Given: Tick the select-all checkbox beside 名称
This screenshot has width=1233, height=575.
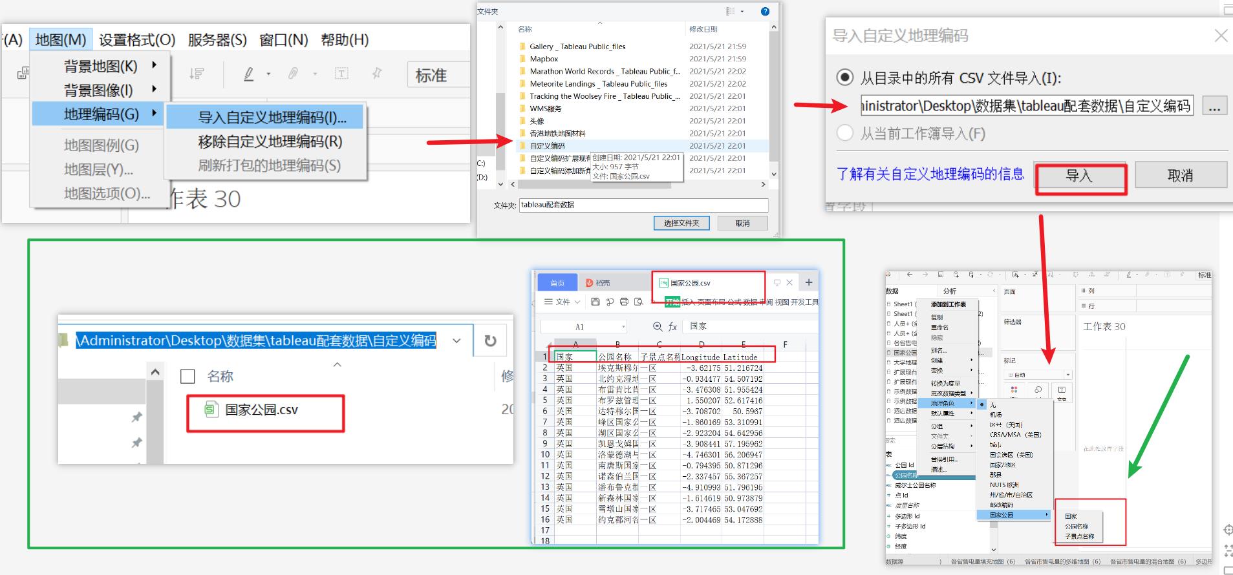Looking at the screenshot, I should coord(188,376).
